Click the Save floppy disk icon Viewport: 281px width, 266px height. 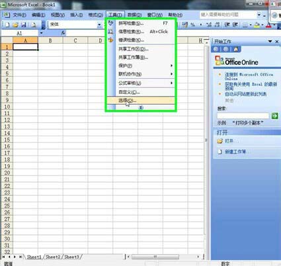tap(23, 24)
